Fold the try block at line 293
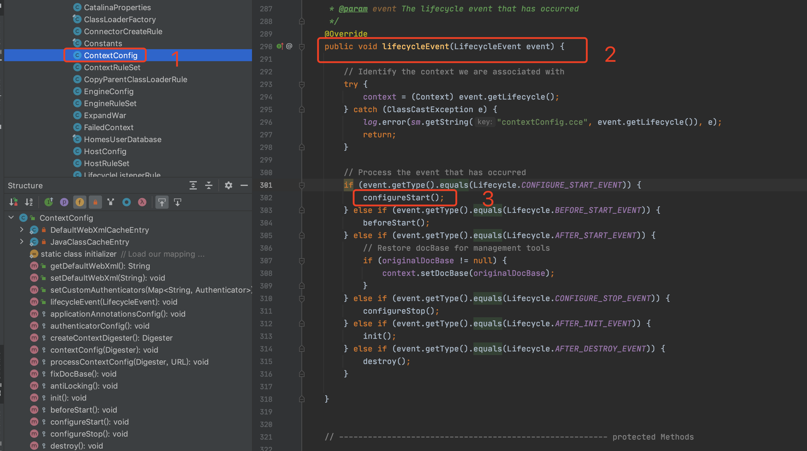This screenshot has height=451, width=807. coord(302,84)
